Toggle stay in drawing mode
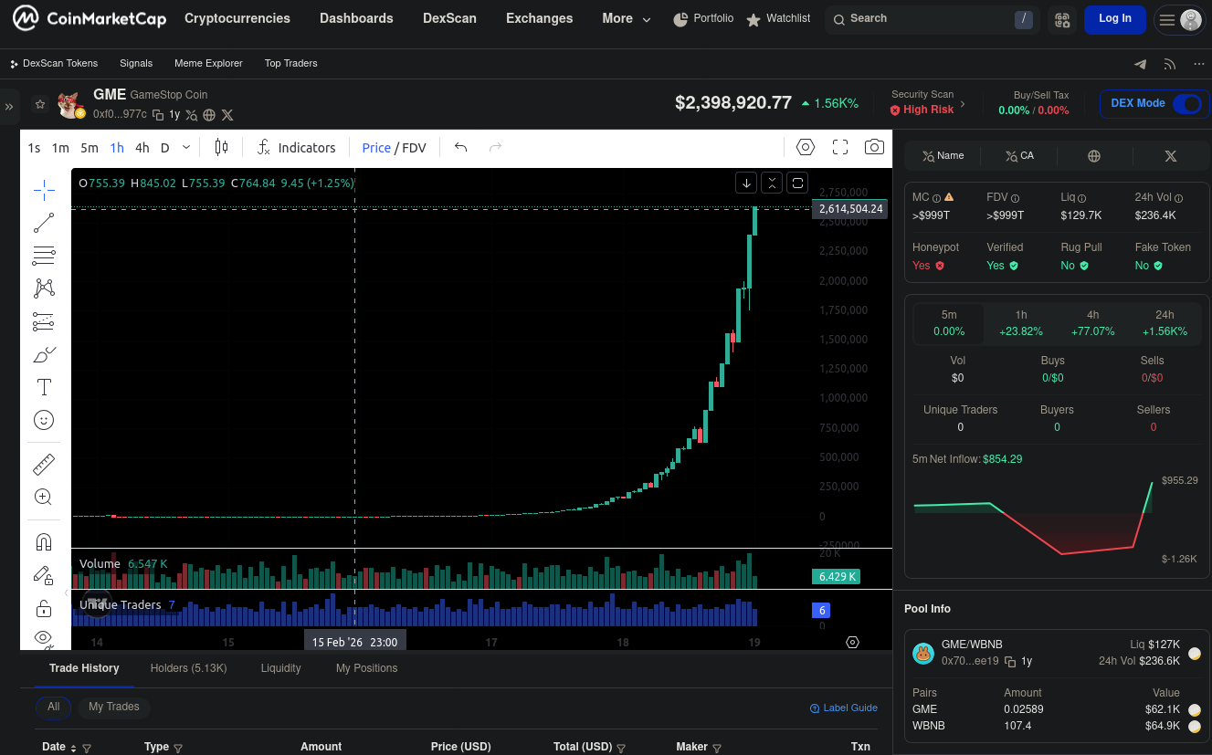 pos(44,575)
